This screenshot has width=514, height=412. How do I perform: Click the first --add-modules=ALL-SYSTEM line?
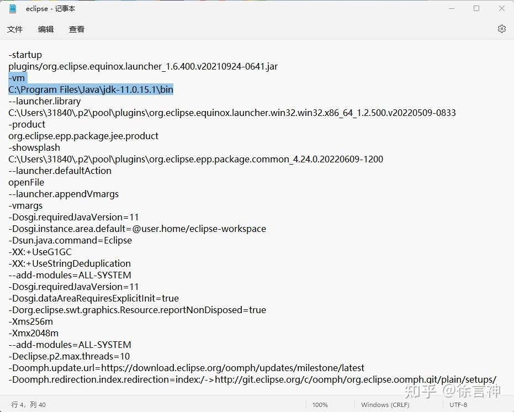[x=70, y=275]
